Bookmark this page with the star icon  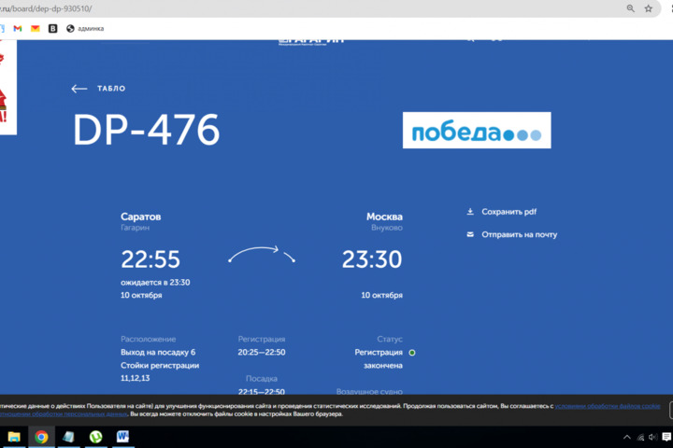649,8
